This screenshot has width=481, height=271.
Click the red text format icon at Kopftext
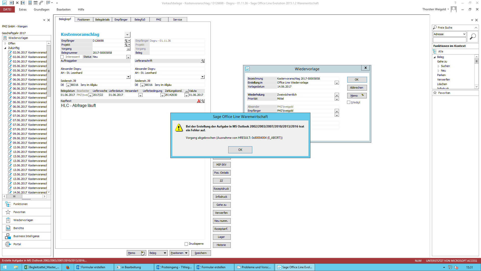198,101
